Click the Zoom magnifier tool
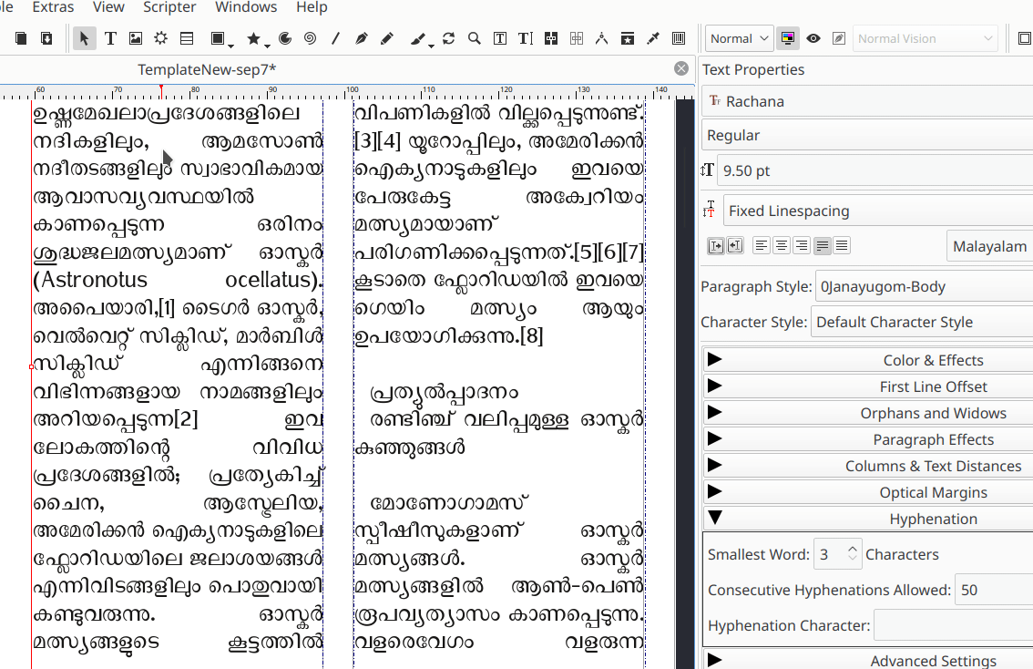 click(x=474, y=38)
